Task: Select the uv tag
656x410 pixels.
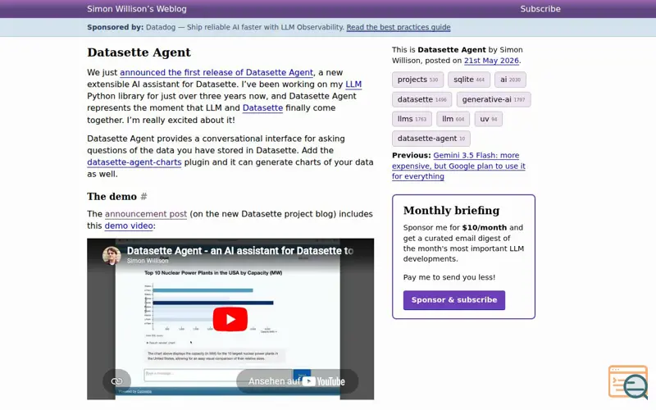Action: tap(488, 119)
